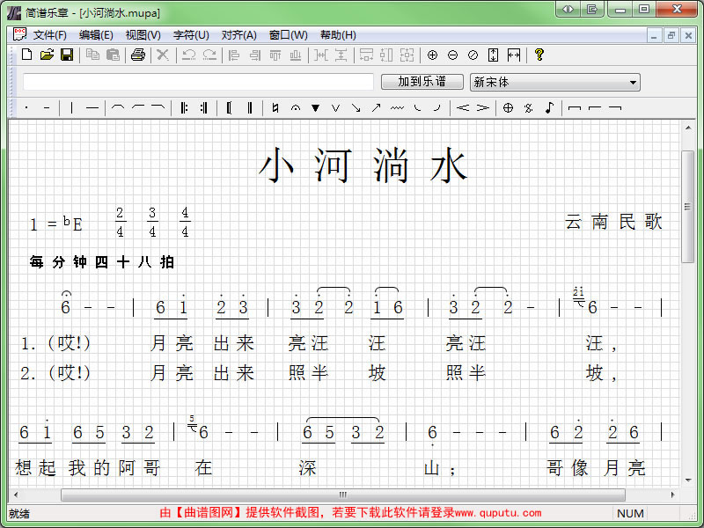
Task: Open an existing score file
Action: pyautogui.click(x=47, y=55)
